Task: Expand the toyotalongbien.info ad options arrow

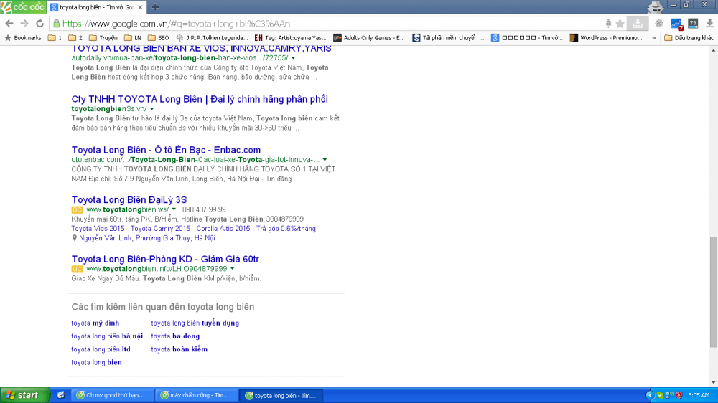Action: click(233, 269)
